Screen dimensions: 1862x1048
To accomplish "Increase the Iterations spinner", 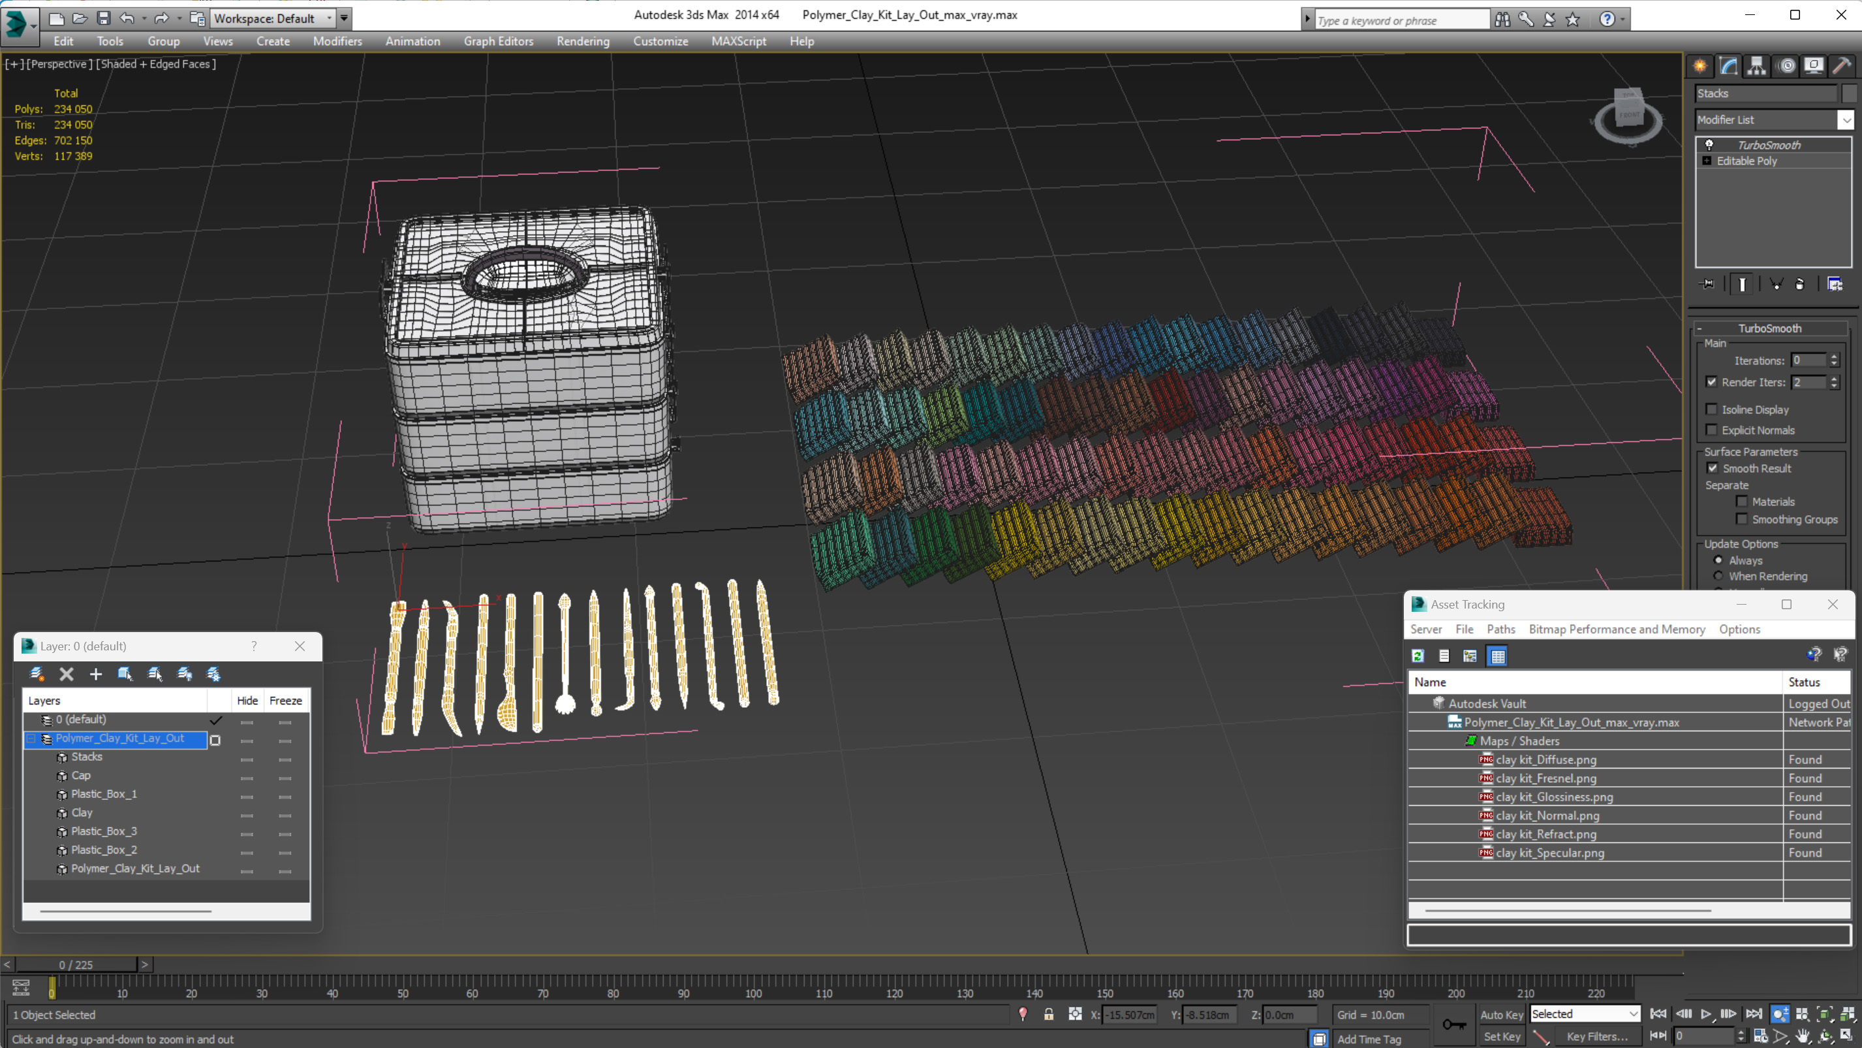I will (1834, 357).
